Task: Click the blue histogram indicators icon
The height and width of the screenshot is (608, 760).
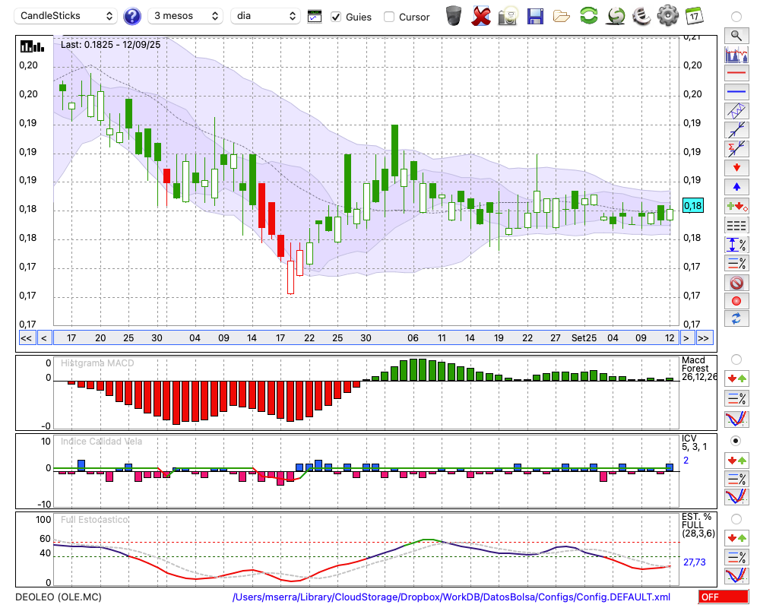Action: 736,55
